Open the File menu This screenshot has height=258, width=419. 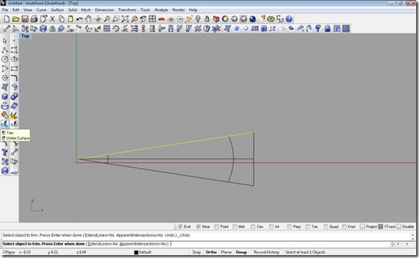[x=5, y=10]
